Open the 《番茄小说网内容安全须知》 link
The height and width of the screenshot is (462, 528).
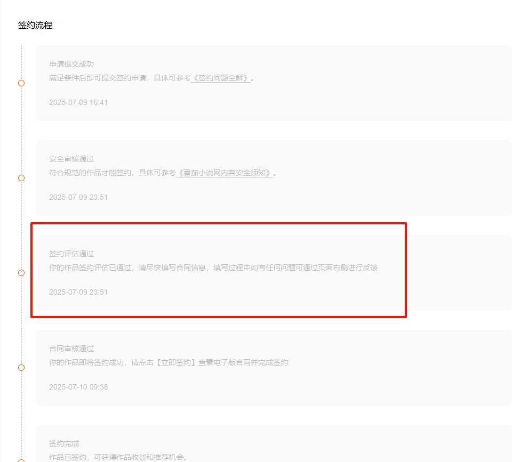tap(224, 173)
